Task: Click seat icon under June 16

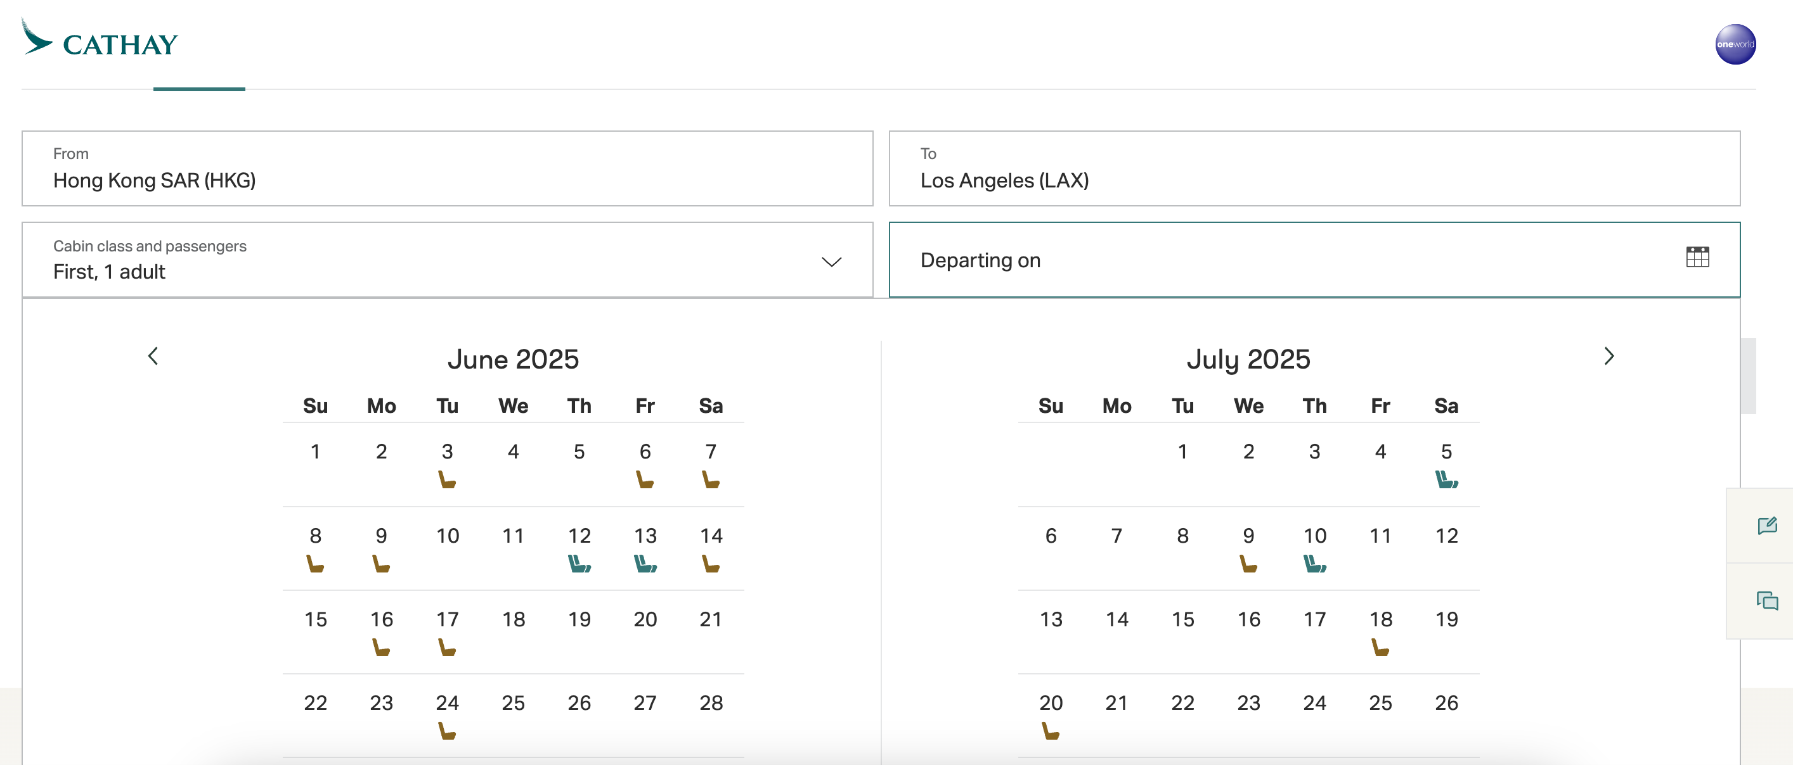Action: pyautogui.click(x=381, y=647)
